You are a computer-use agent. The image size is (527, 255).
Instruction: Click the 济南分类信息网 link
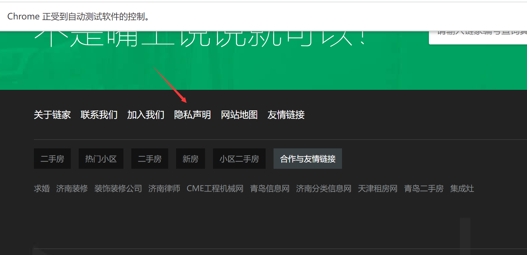pos(324,189)
